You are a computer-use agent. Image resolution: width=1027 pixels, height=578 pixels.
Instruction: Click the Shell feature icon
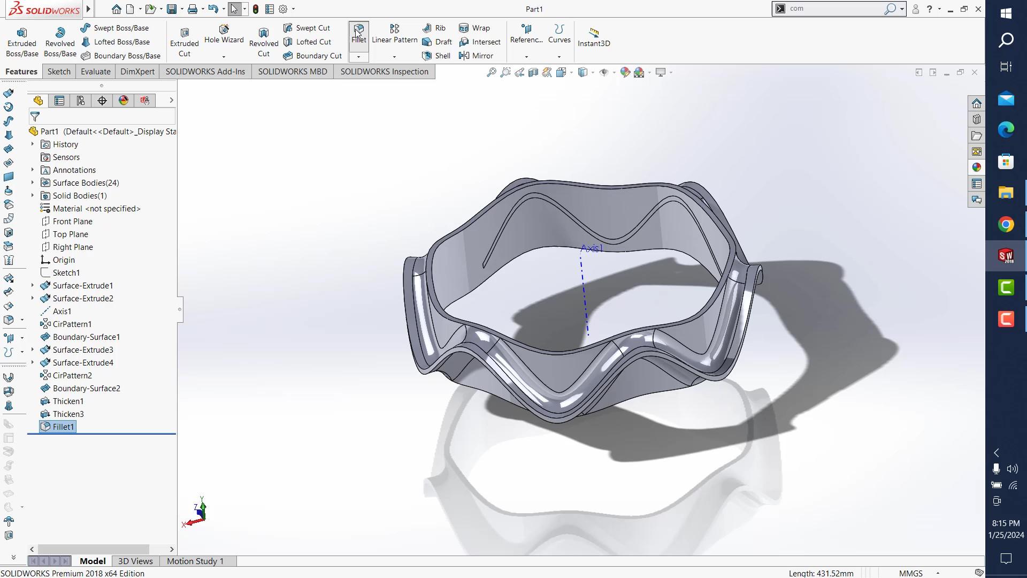(427, 56)
